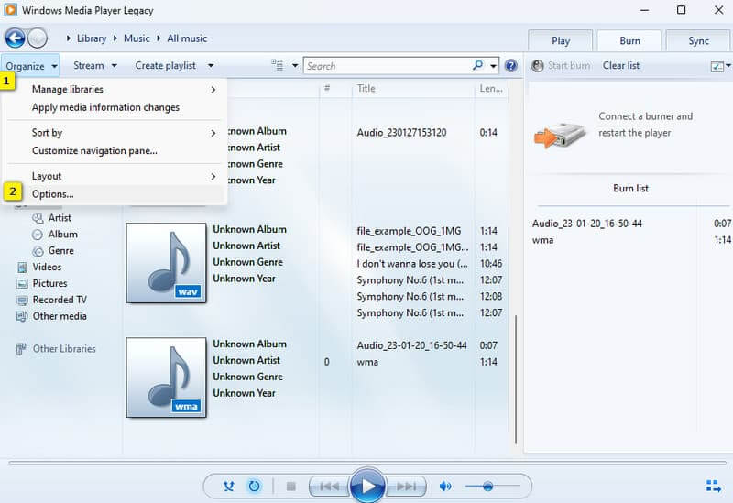Image resolution: width=733 pixels, height=503 pixels.
Task: Click the Other Libraries icon
Action: coord(21,349)
